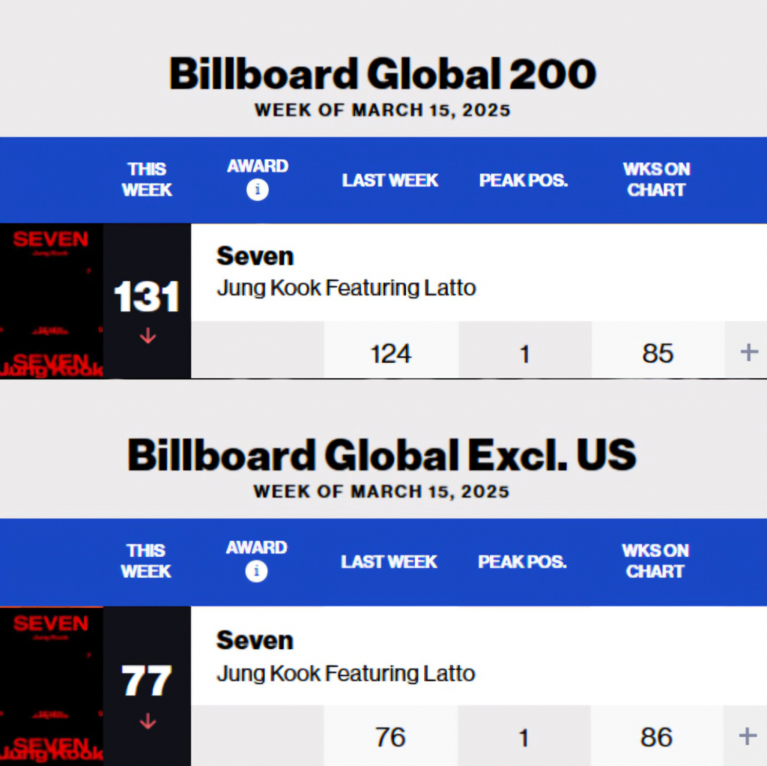The height and width of the screenshot is (766, 767).
Task: Click the Seven song title in Global 200 chart
Action: pyautogui.click(x=255, y=256)
